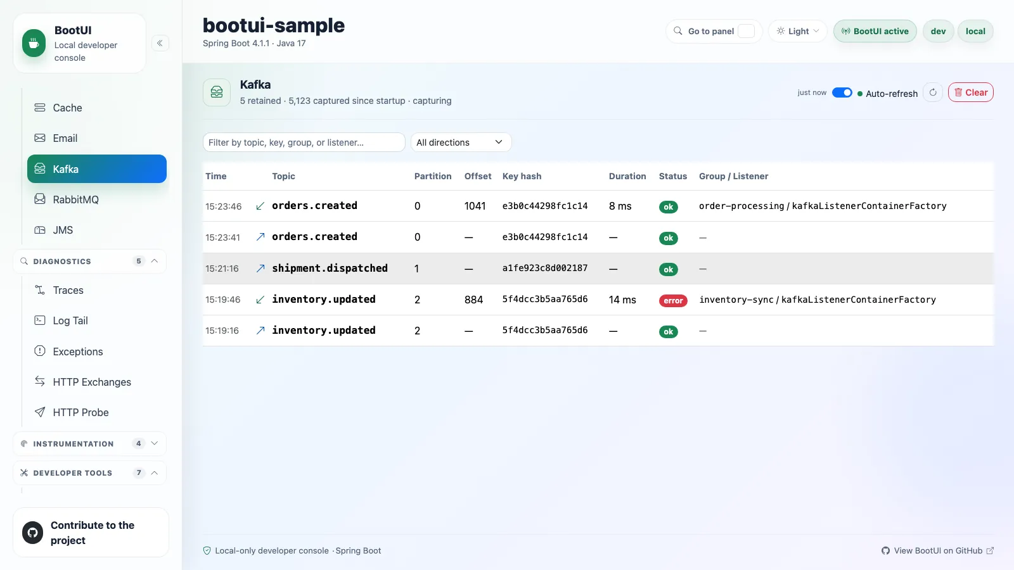Viewport: 1014px width, 570px height.
Task: Open the RabbitMQ panel
Action: [97, 199]
